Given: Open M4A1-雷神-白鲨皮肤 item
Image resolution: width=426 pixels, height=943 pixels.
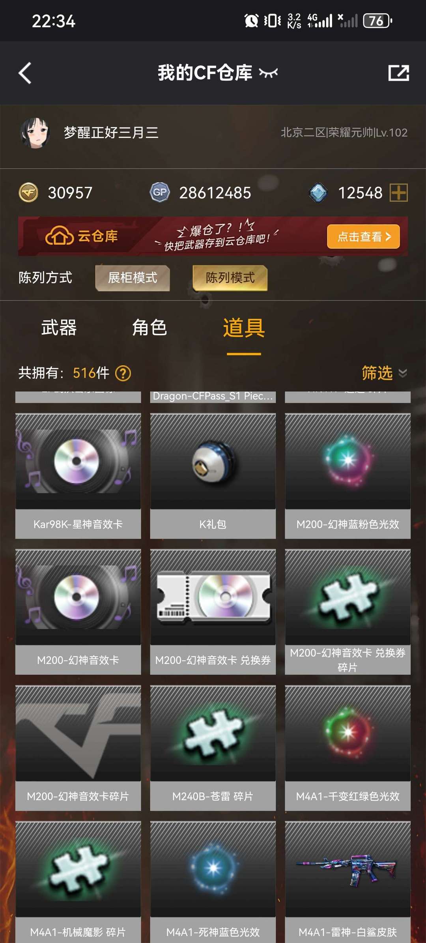Looking at the screenshot, I should pyautogui.click(x=348, y=882).
